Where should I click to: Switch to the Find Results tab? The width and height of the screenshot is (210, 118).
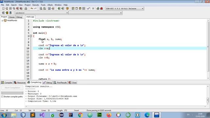click(60, 83)
